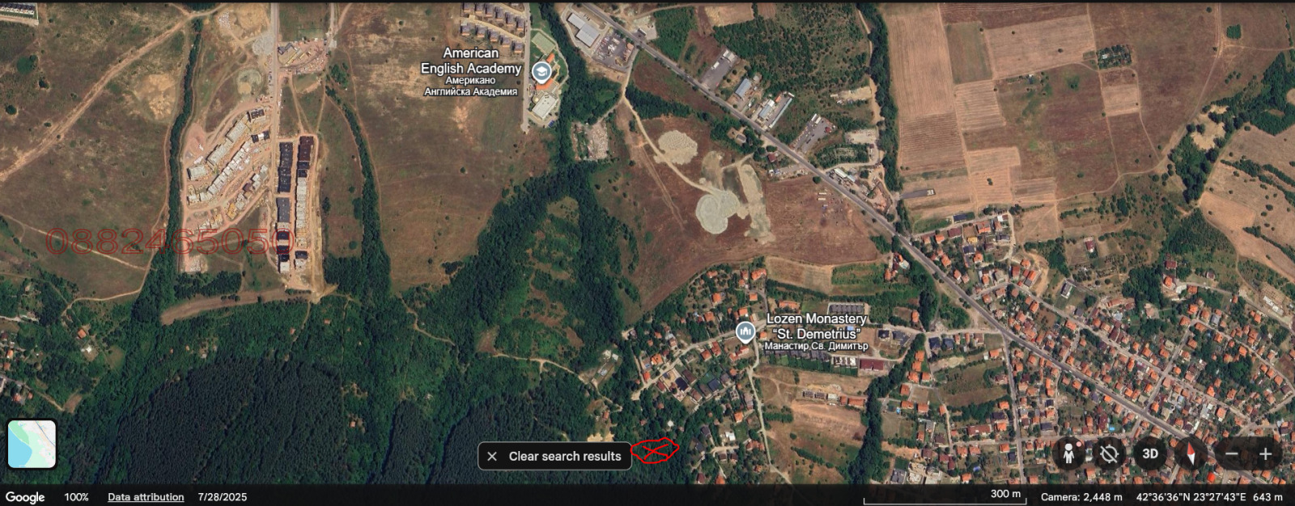Click the camera altitude readout
Viewport: 1295px width, 506px height.
pyautogui.click(x=1081, y=497)
